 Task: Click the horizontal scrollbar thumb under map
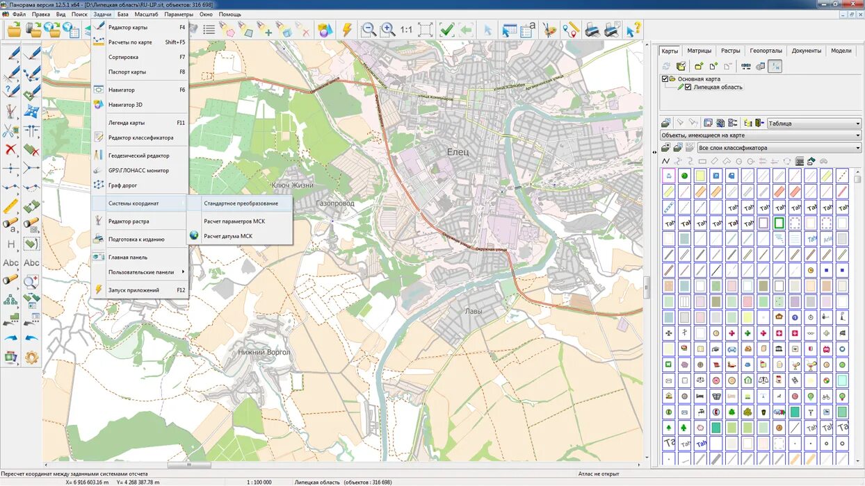[x=189, y=465]
